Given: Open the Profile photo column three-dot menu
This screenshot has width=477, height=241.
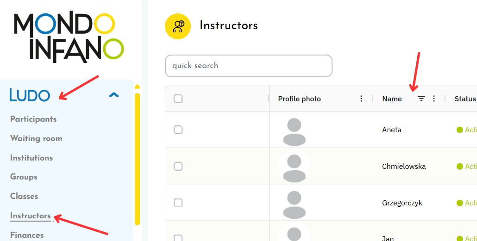Looking at the screenshot, I should pos(361,99).
